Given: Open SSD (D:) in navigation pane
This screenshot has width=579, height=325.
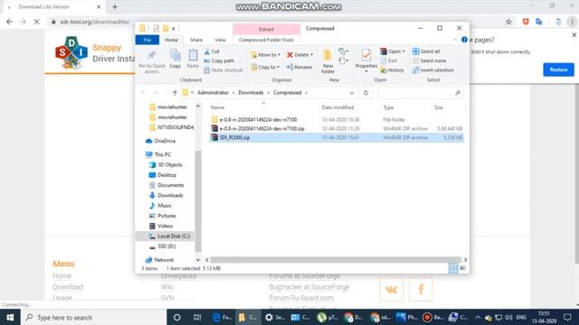Looking at the screenshot, I should (x=166, y=246).
